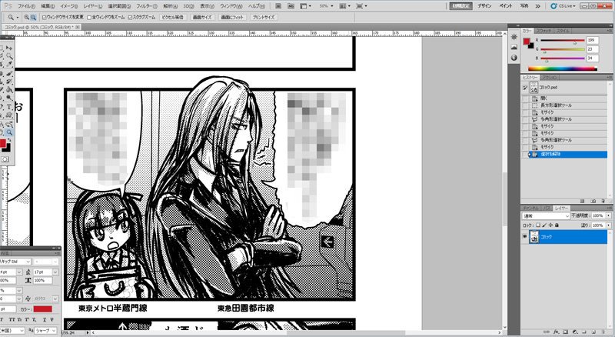Click the 画面サイズ button
The height and width of the screenshot is (337, 615).
point(202,17)
